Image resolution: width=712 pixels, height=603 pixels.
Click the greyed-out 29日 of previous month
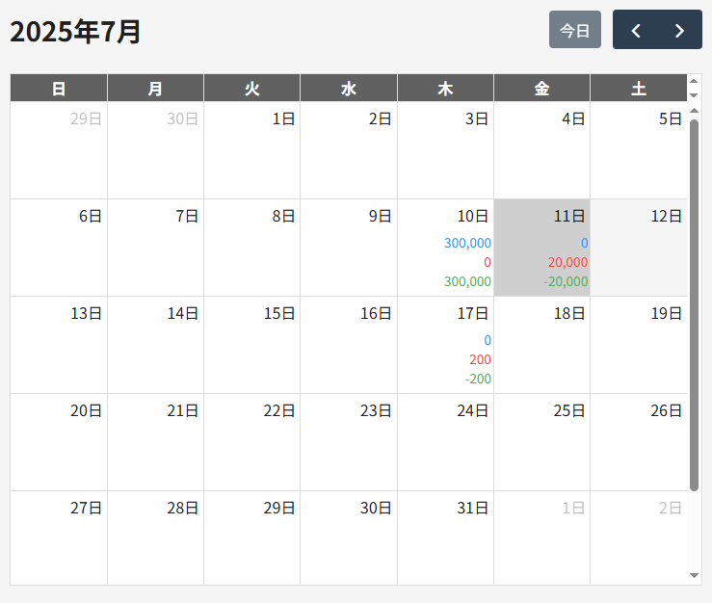[x=86, y=118]
